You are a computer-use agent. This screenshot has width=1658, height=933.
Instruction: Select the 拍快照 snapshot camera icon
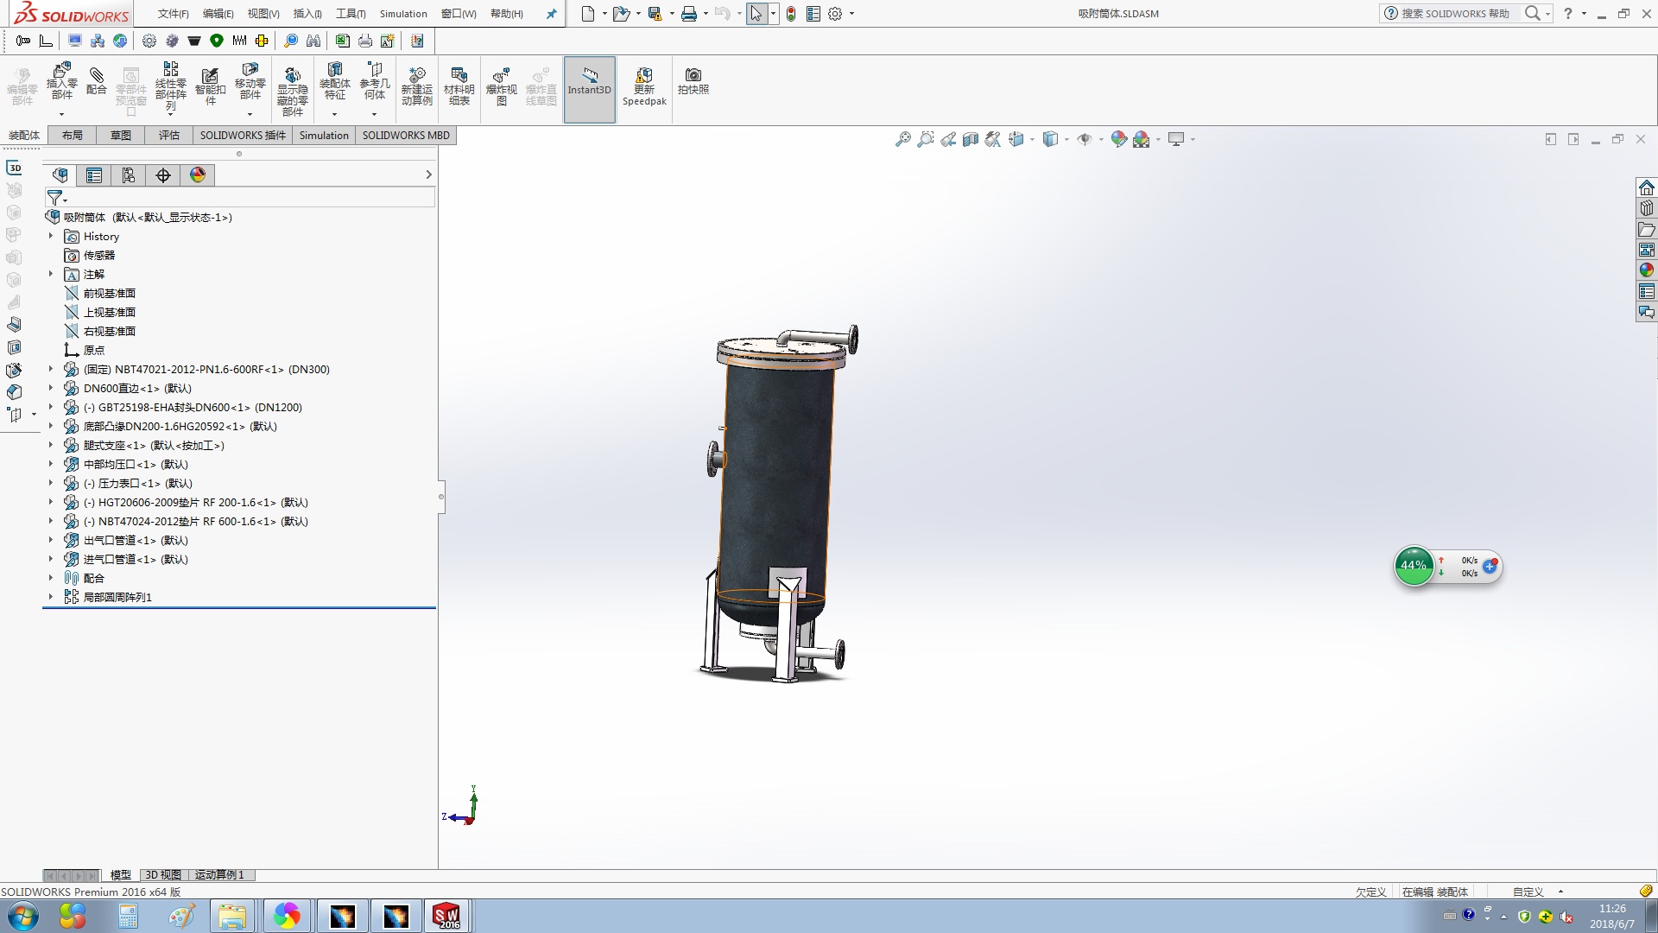693,81
